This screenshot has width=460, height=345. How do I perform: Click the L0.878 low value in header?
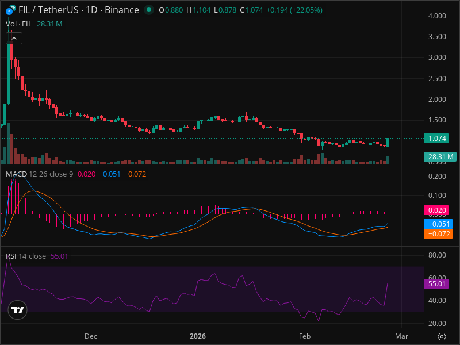coord(225,10)
